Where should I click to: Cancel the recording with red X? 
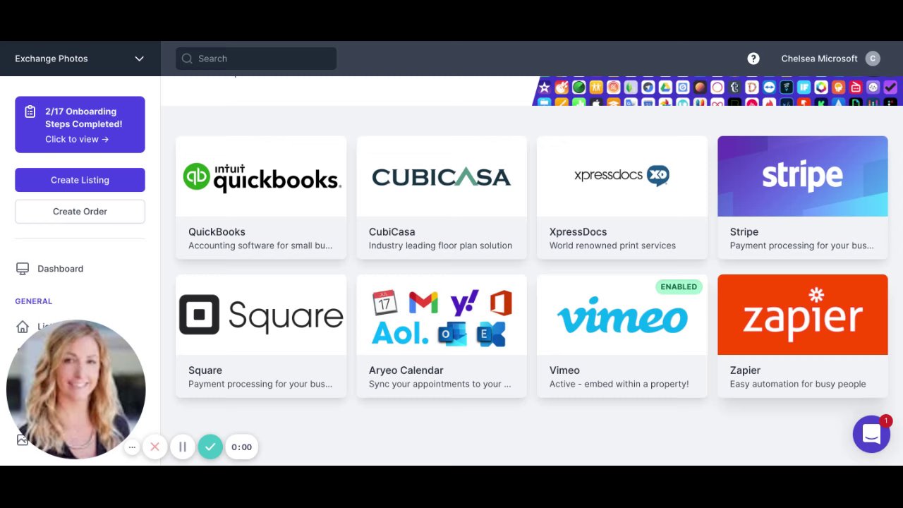point(154,447)
